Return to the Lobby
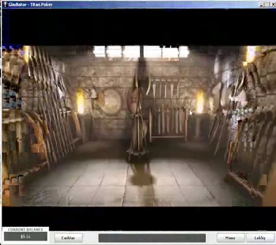Image resolution: width=276 pixels, height=245 pixels. pyautogui.click(x=260, y=238)
